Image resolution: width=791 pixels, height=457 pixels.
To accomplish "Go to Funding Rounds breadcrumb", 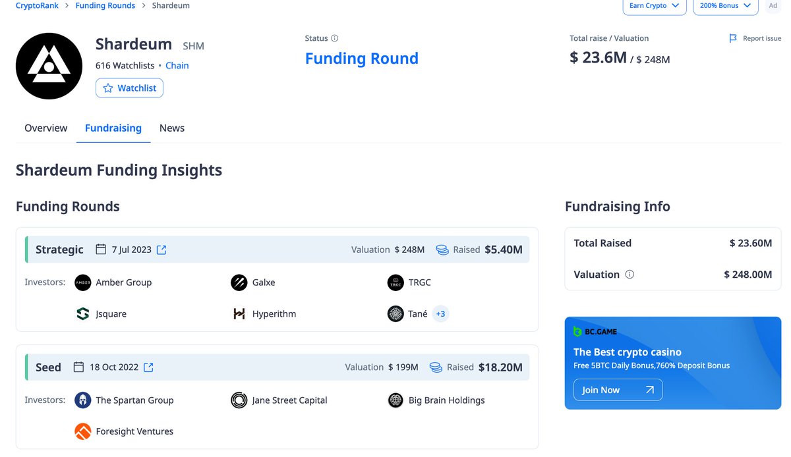I will tap(105, 5).
